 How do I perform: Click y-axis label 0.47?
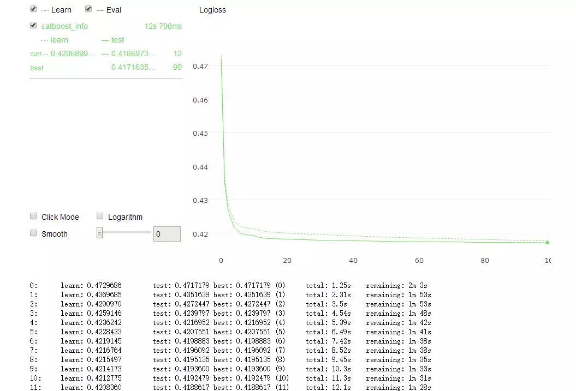coord(200,67)
